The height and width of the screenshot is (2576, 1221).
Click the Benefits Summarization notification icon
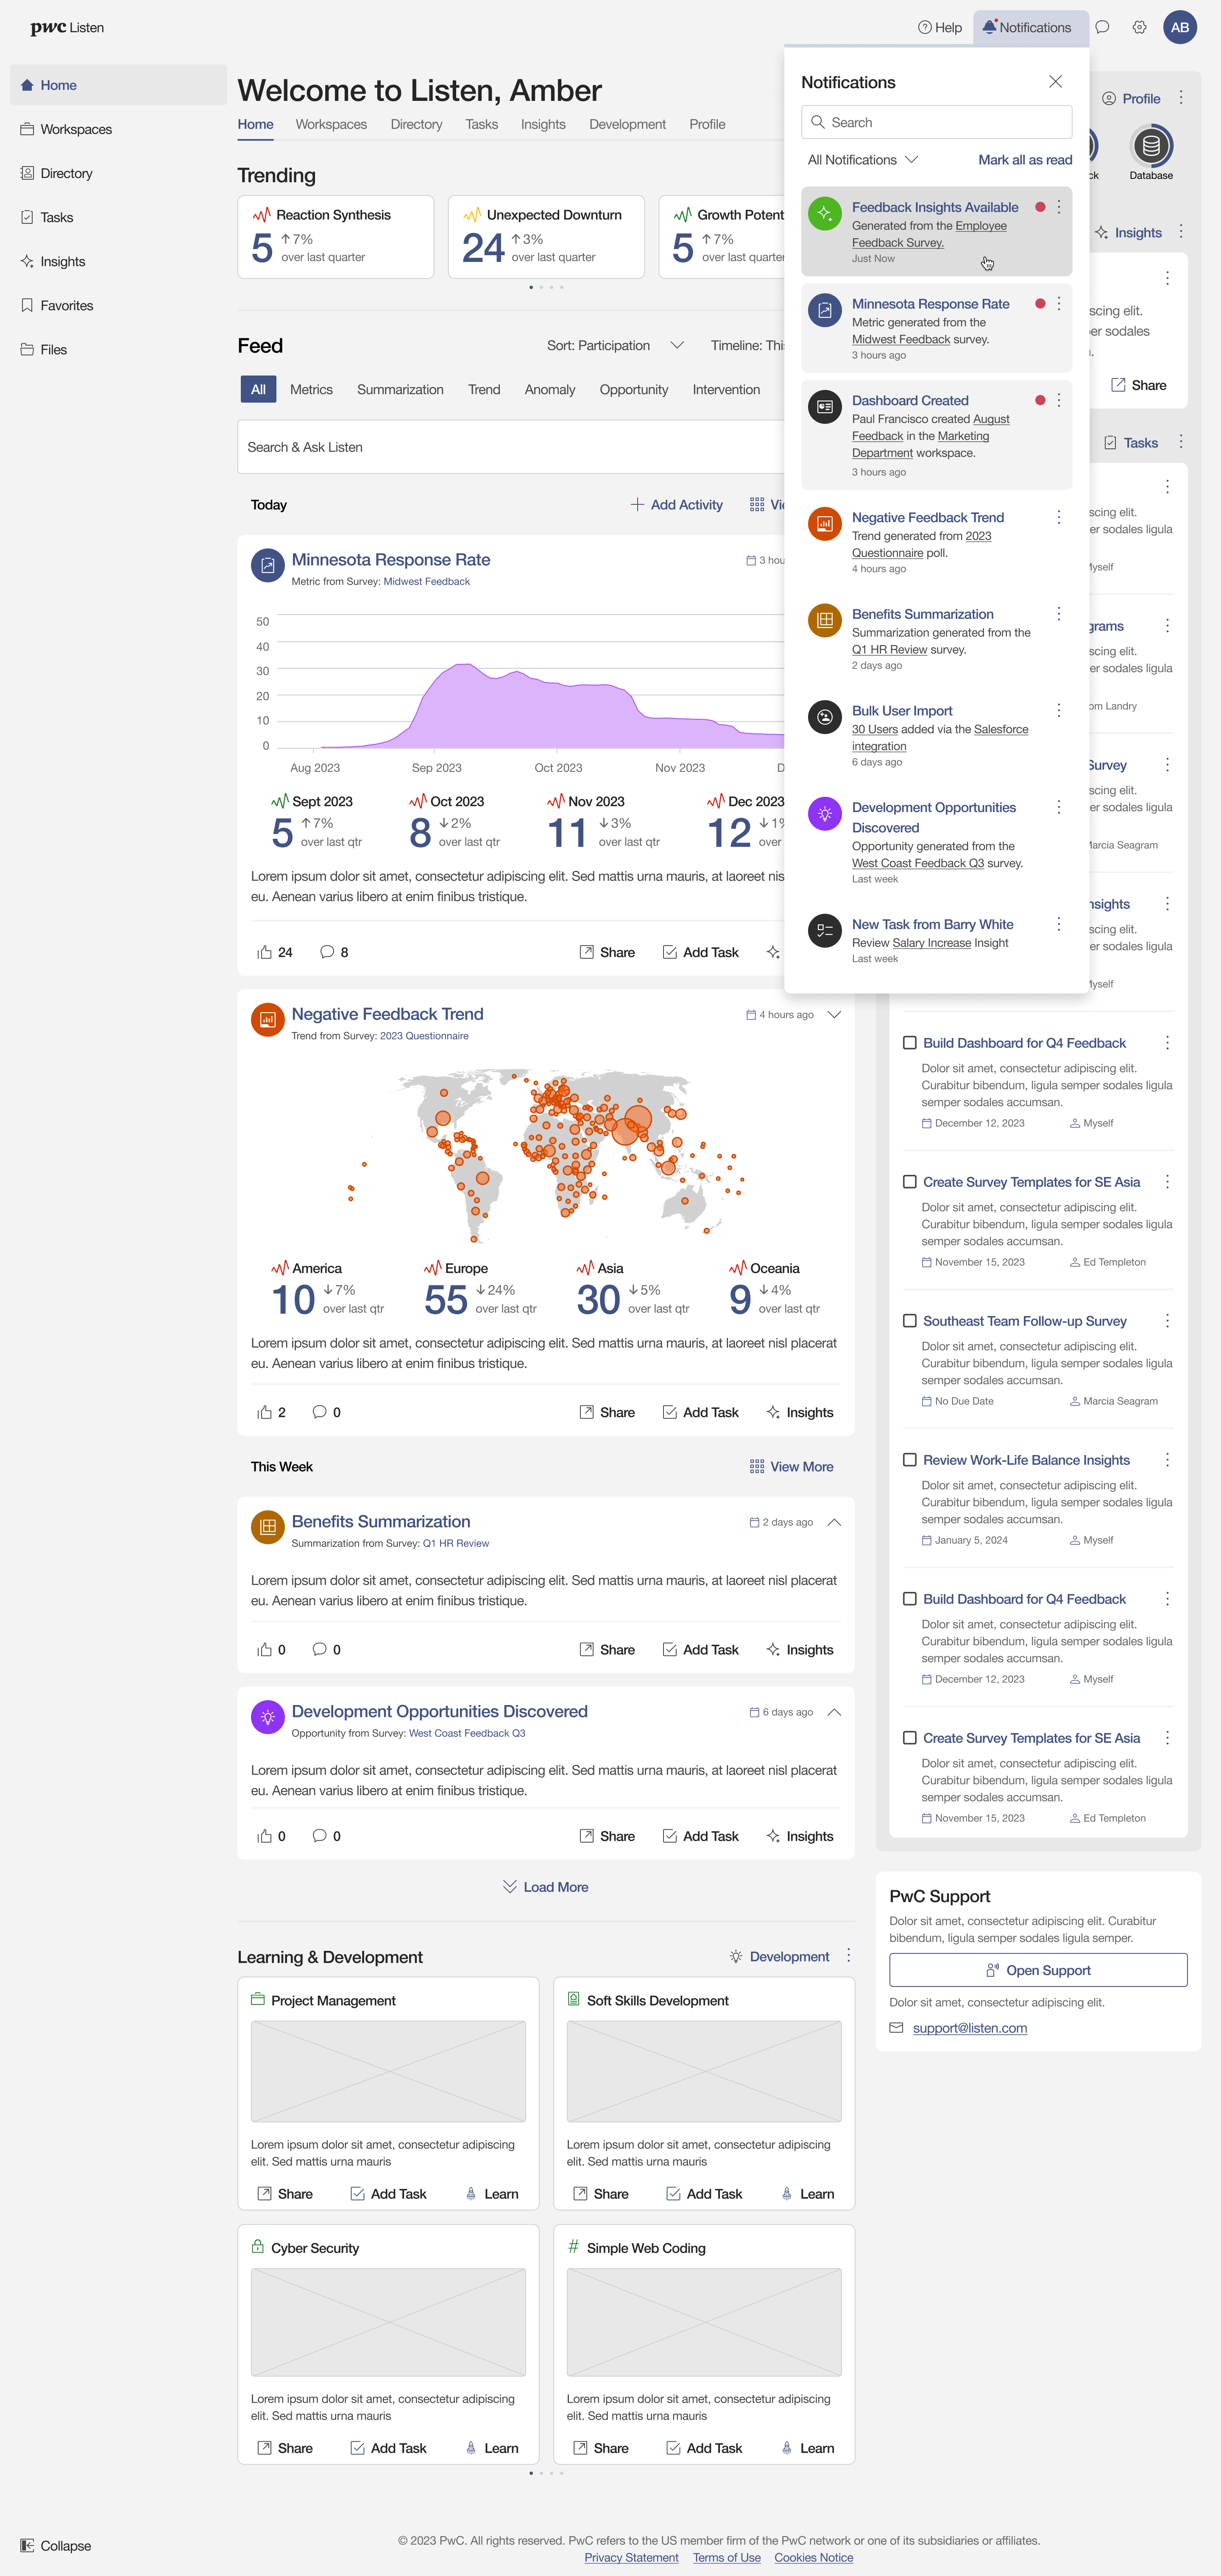tap(824, 620)
